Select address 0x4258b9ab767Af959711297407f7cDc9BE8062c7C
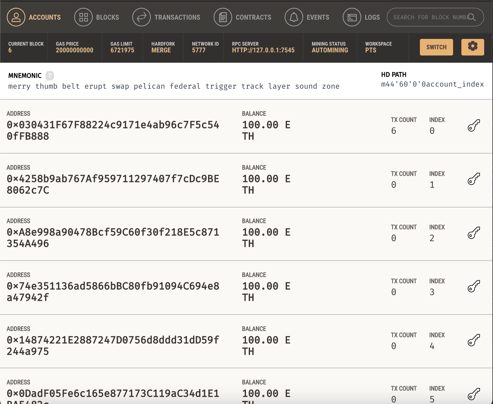Image resolution: width=493 pixels, height=404 pixels. [113, 184]
